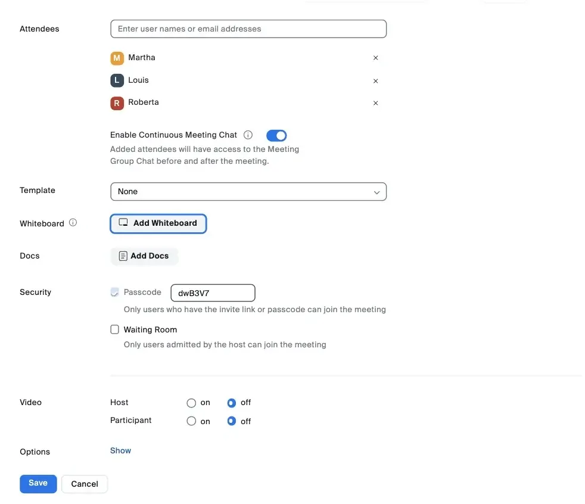Toggle off Enable Continuous Meeting Chat

tap(276, 135)
